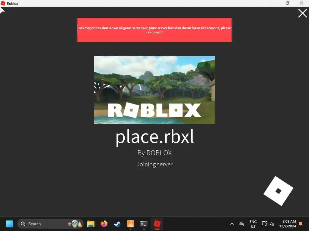Click the cloud sync tray icon
Image resolution: width=309 pixels, height=231 pixels.
pos(242,224)
